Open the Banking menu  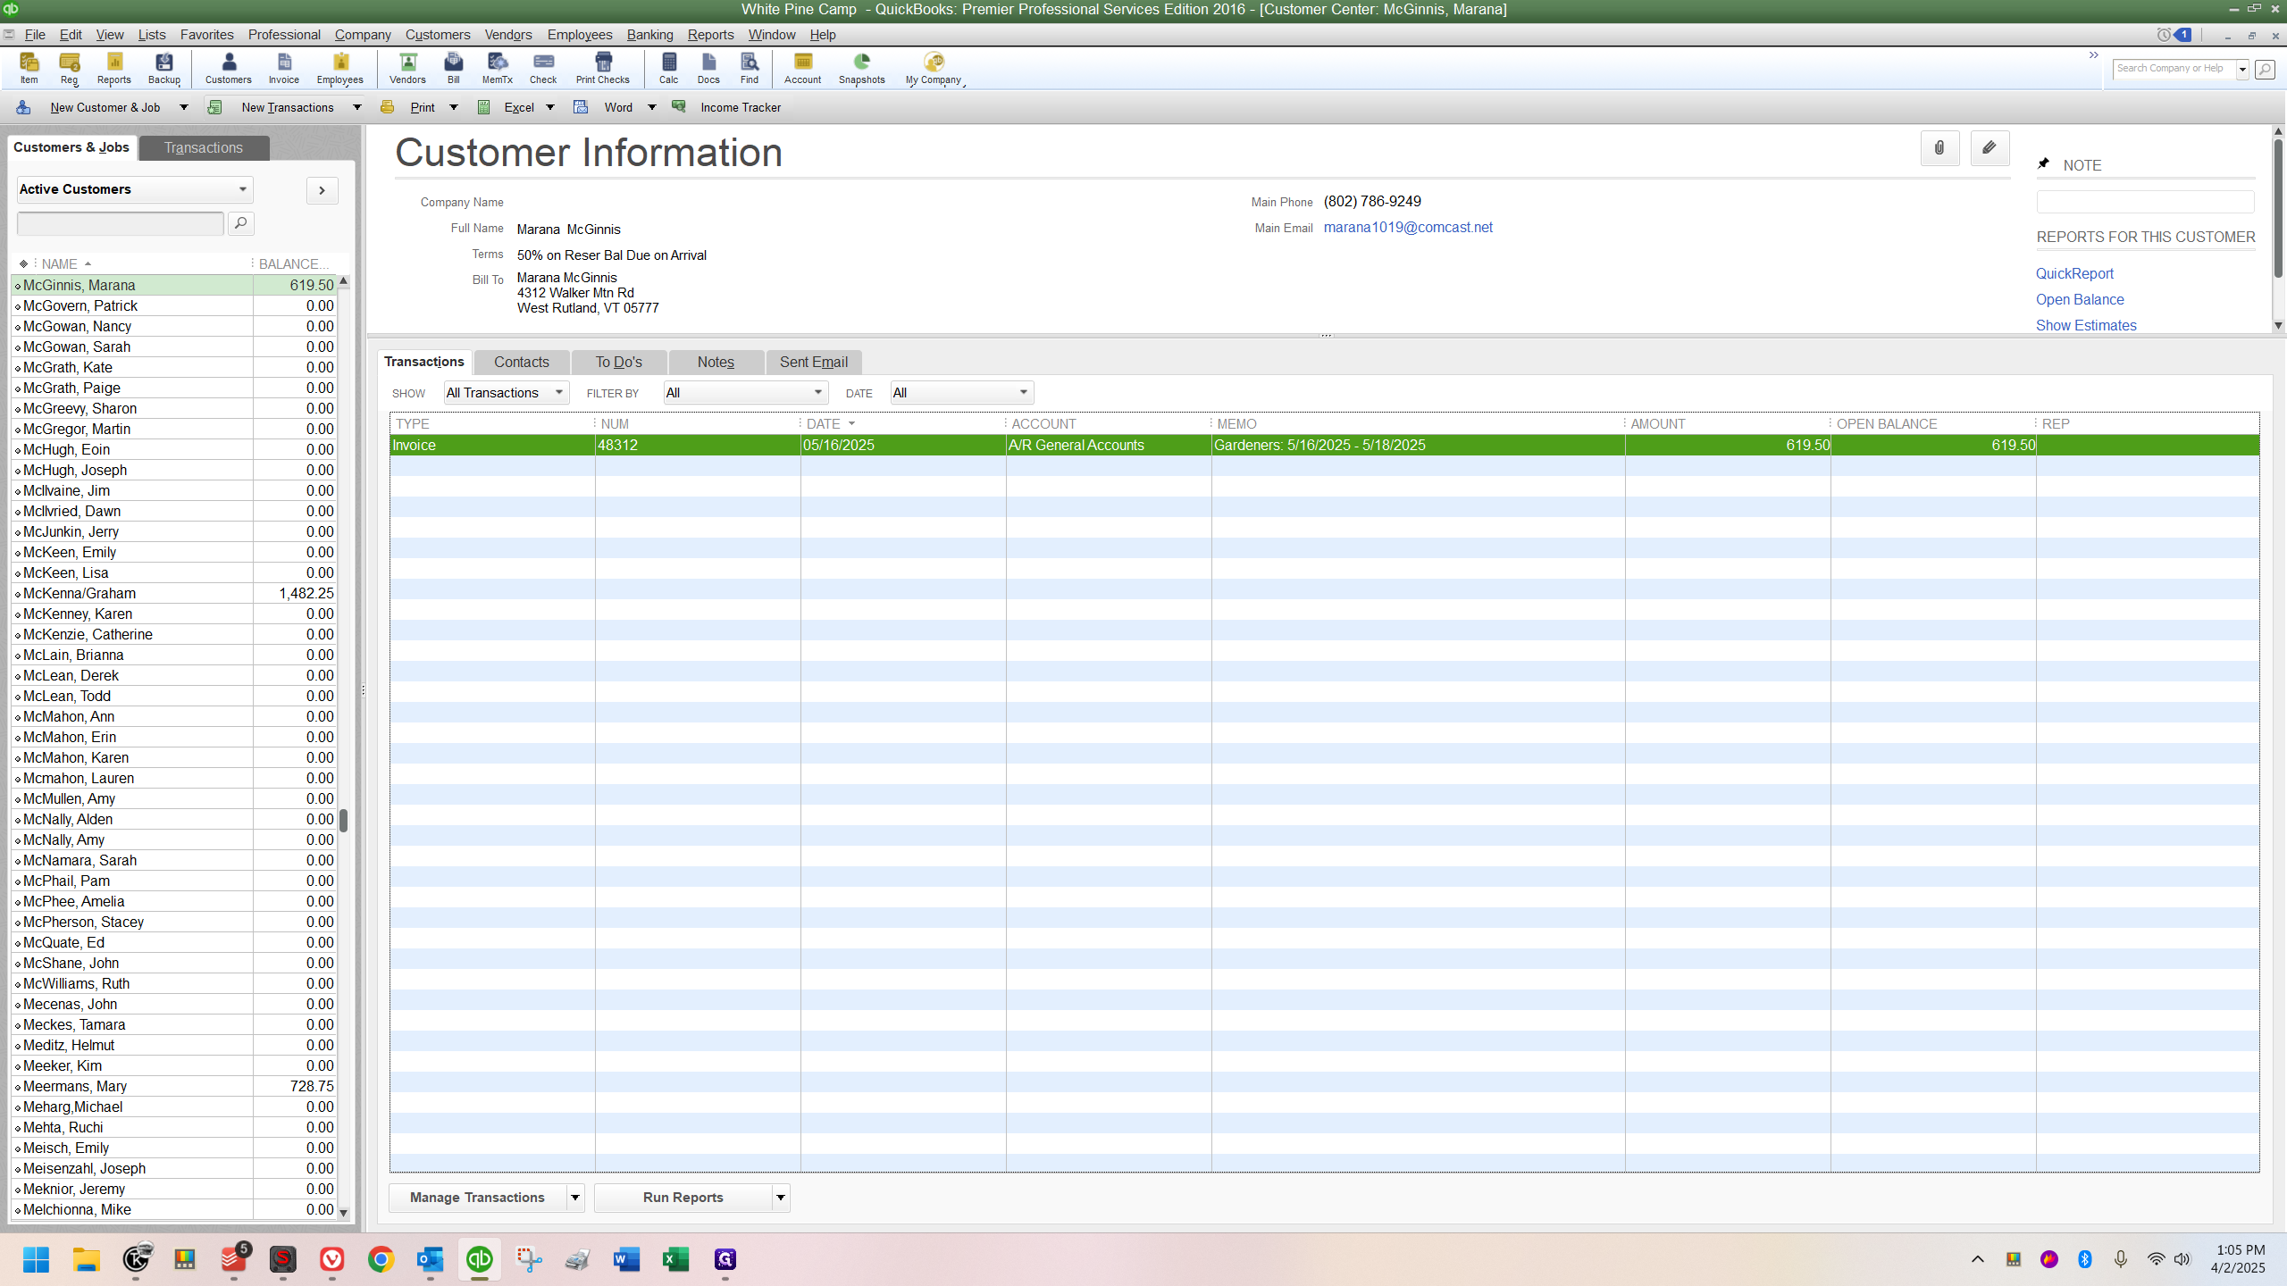[x=649, y=35]
